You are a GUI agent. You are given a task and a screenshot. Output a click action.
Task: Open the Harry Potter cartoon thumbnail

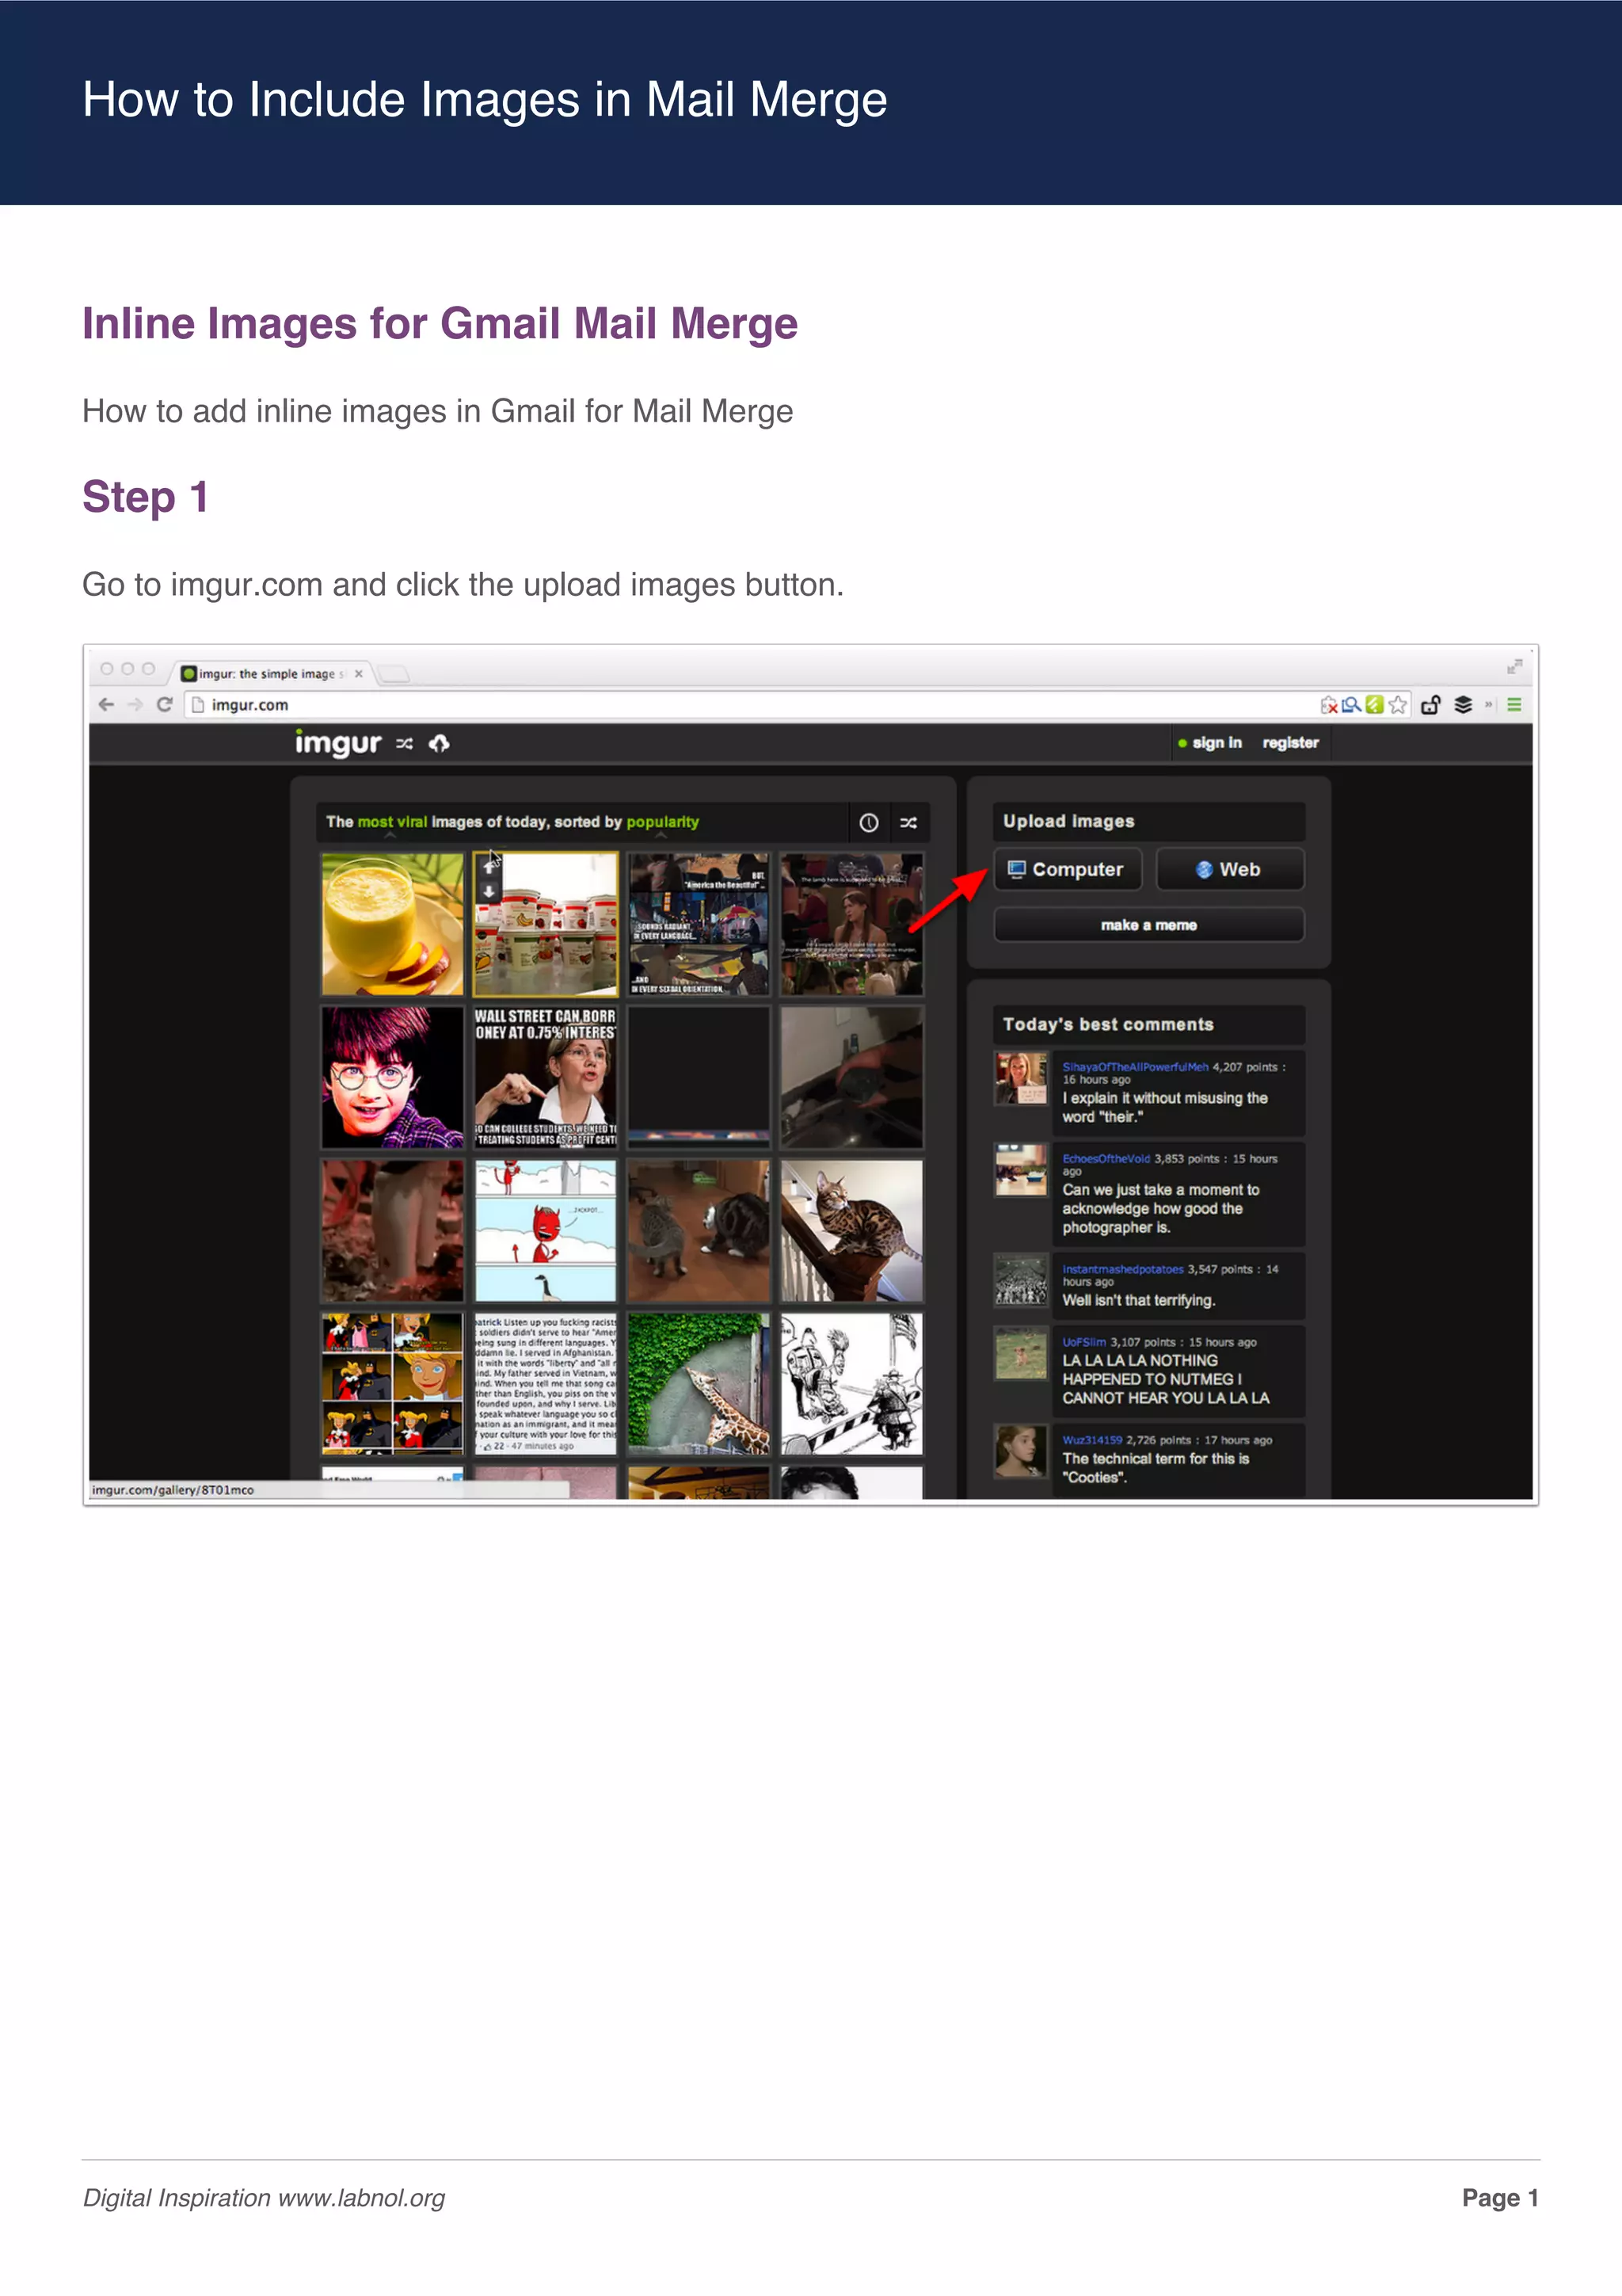[x=392, y=1077]
